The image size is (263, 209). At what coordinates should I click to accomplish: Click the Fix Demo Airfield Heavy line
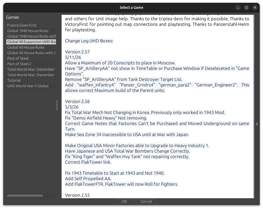[x=106, y=118]
